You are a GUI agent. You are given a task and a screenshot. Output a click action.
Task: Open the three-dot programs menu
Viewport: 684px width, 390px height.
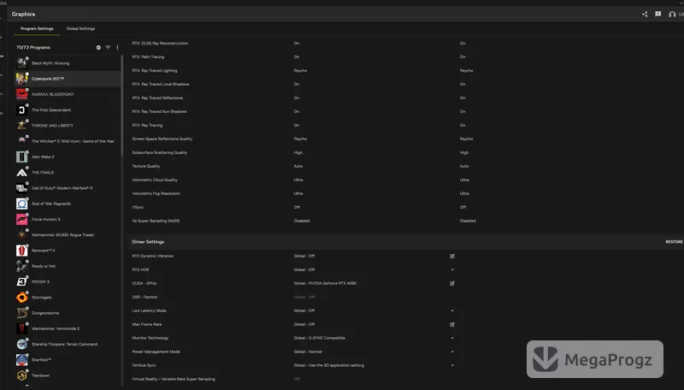pyautogui.click(x=117, y=47)
